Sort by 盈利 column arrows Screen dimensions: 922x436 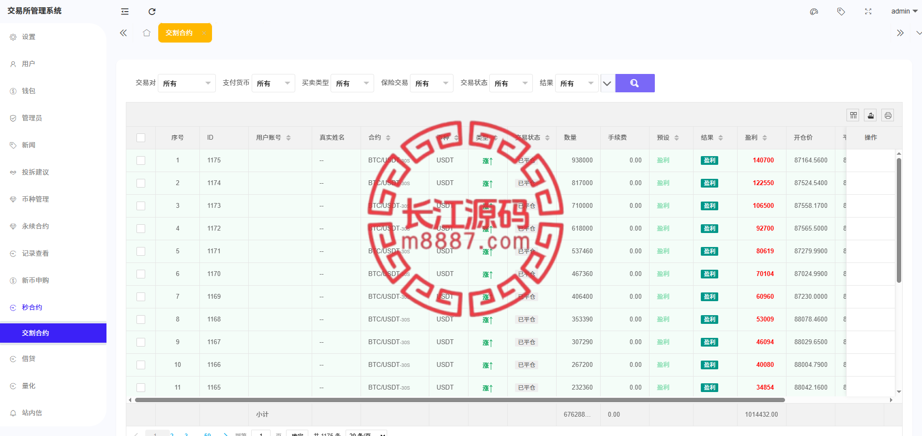pos(765,138)
